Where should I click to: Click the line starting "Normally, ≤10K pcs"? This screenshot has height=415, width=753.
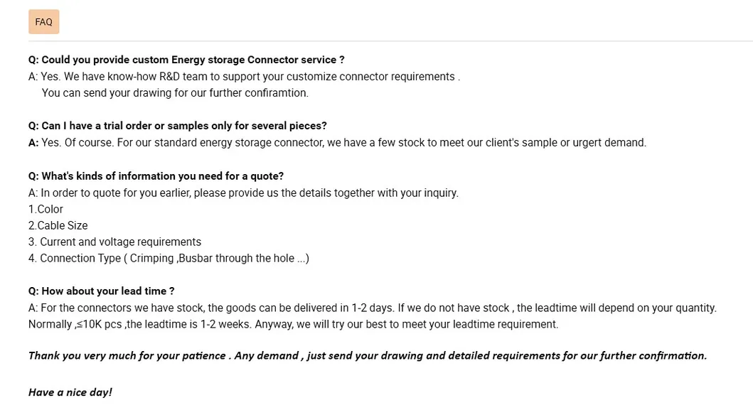click(x=293, y=324)
